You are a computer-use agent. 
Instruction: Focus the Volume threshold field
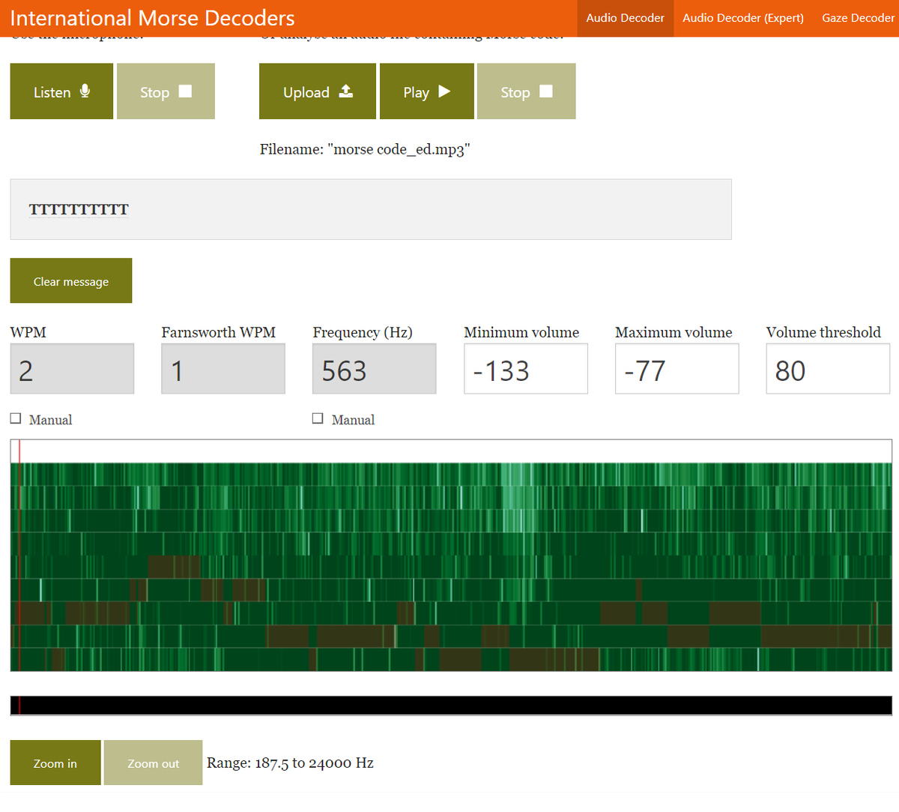click(x=828, y=369)
